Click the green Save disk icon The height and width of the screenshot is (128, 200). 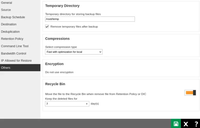176,124
